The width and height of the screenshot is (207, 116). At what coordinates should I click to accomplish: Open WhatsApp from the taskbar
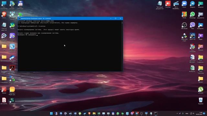point(118,113)
